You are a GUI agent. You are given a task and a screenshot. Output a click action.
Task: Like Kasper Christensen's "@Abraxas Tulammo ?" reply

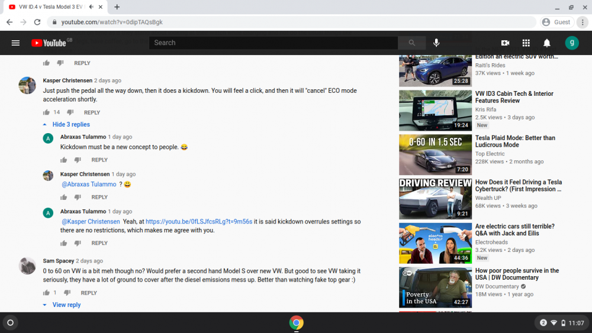[64, 197]
